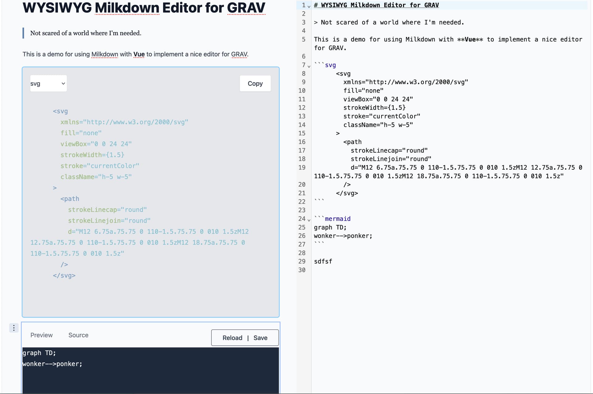Click the viewBox line in the preview code block
The height and width of the screenshot is (394, 593).
tap(96, 144)
